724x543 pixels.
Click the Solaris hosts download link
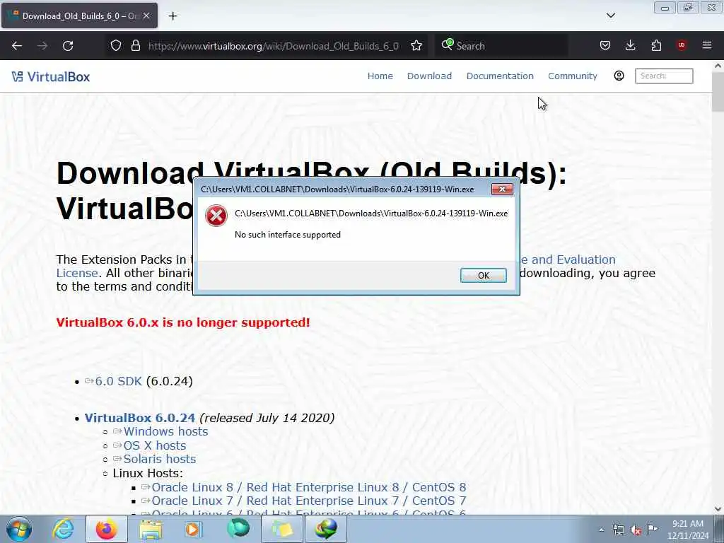159,459
